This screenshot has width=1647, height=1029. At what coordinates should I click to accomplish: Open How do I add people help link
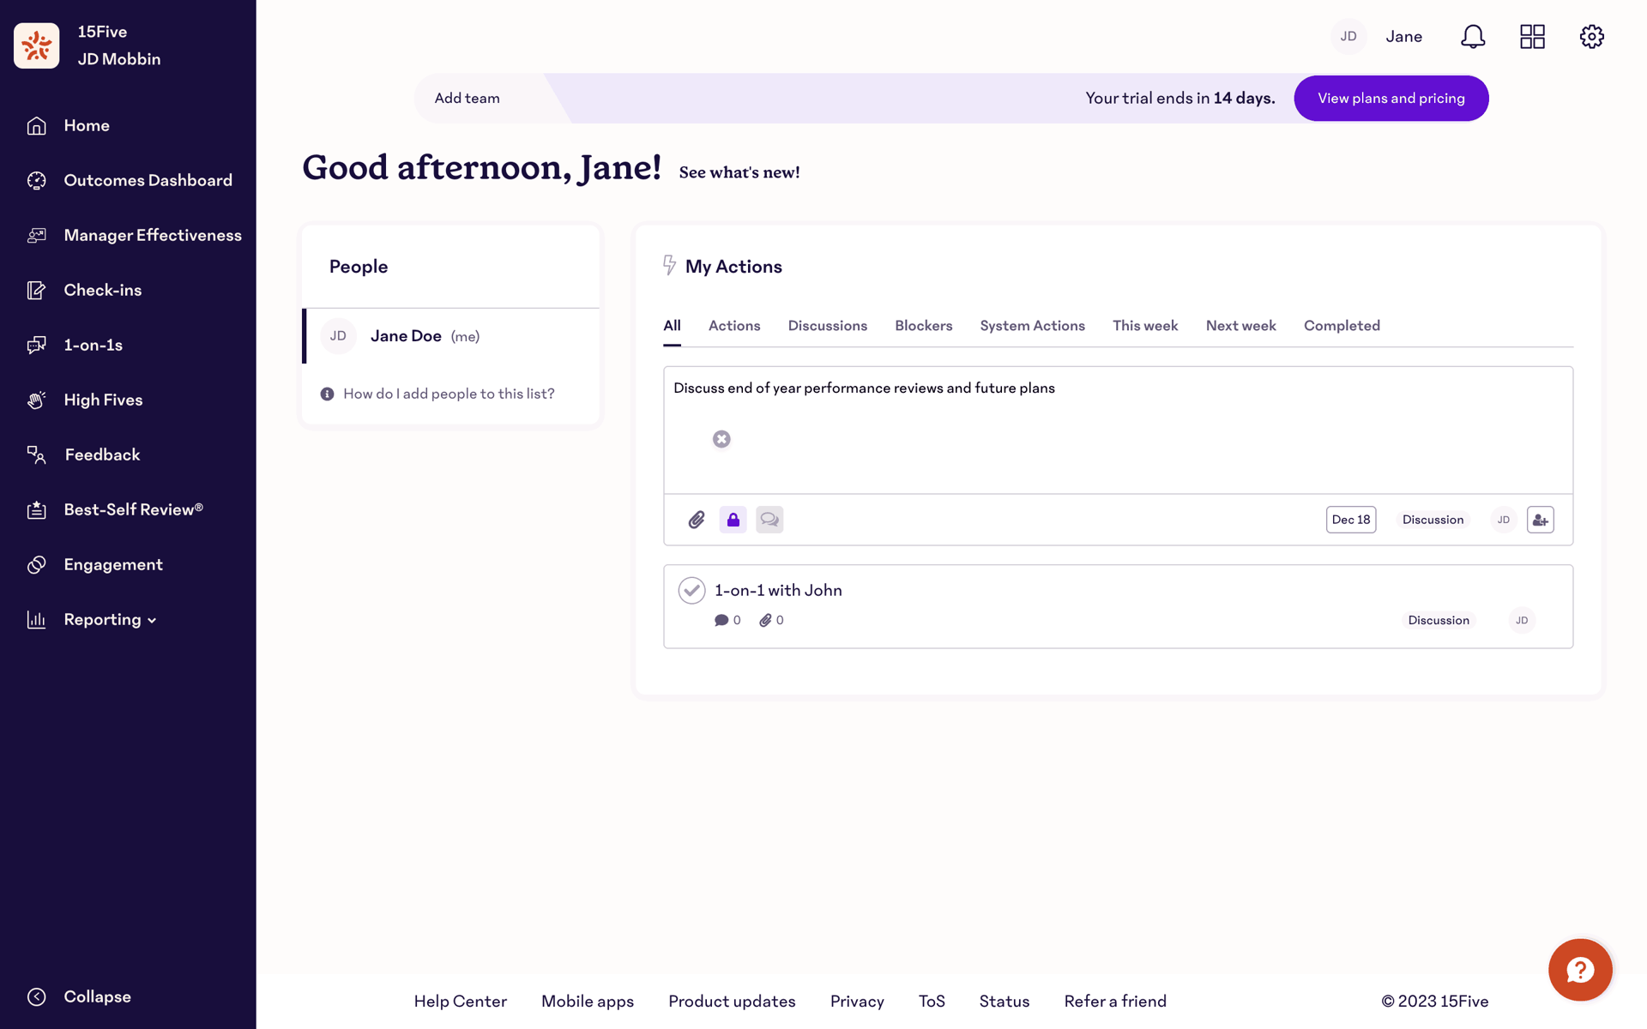[x=449, y=394]
